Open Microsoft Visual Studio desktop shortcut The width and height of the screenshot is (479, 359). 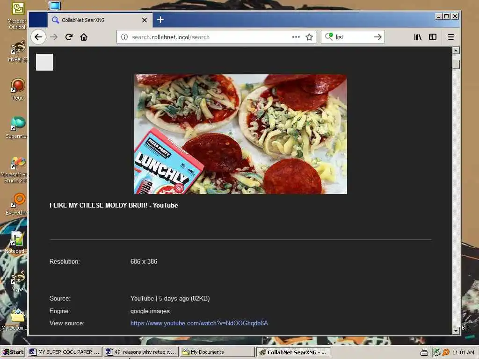click(15, 170)
